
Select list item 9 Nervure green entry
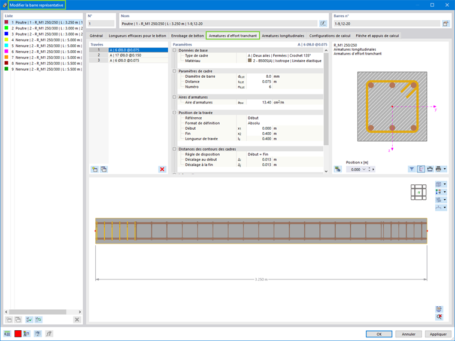[x=43, y=69]
